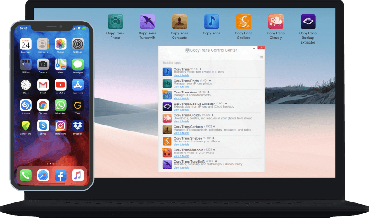Open the Messages app on the iPhone
This screenshot has height=218, width=369.
click(78, 65)
